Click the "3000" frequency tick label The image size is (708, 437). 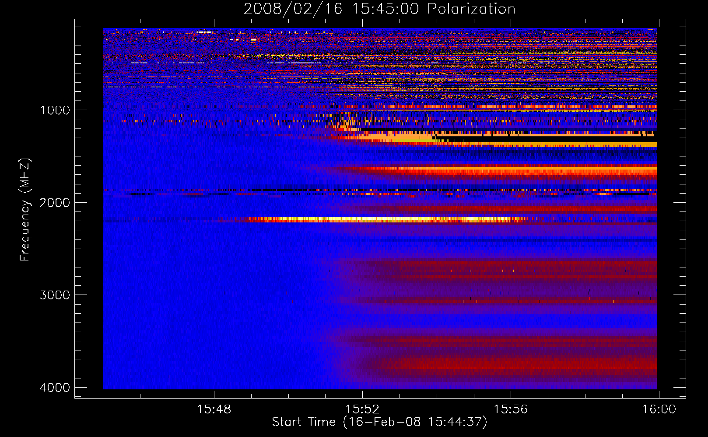(55, 295)
